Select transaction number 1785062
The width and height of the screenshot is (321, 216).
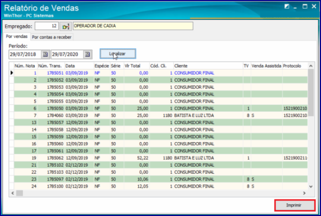(x=55, y=158)
